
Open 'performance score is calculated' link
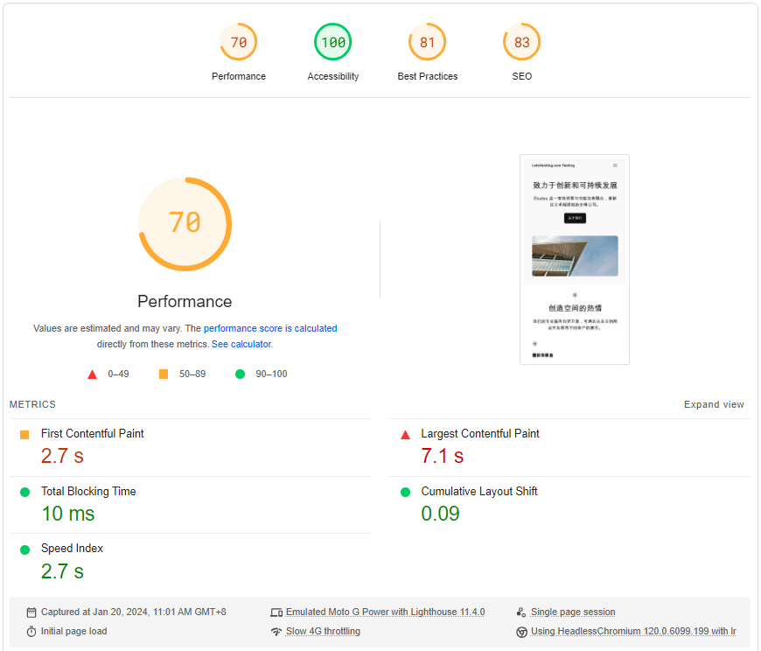point(270,328)
